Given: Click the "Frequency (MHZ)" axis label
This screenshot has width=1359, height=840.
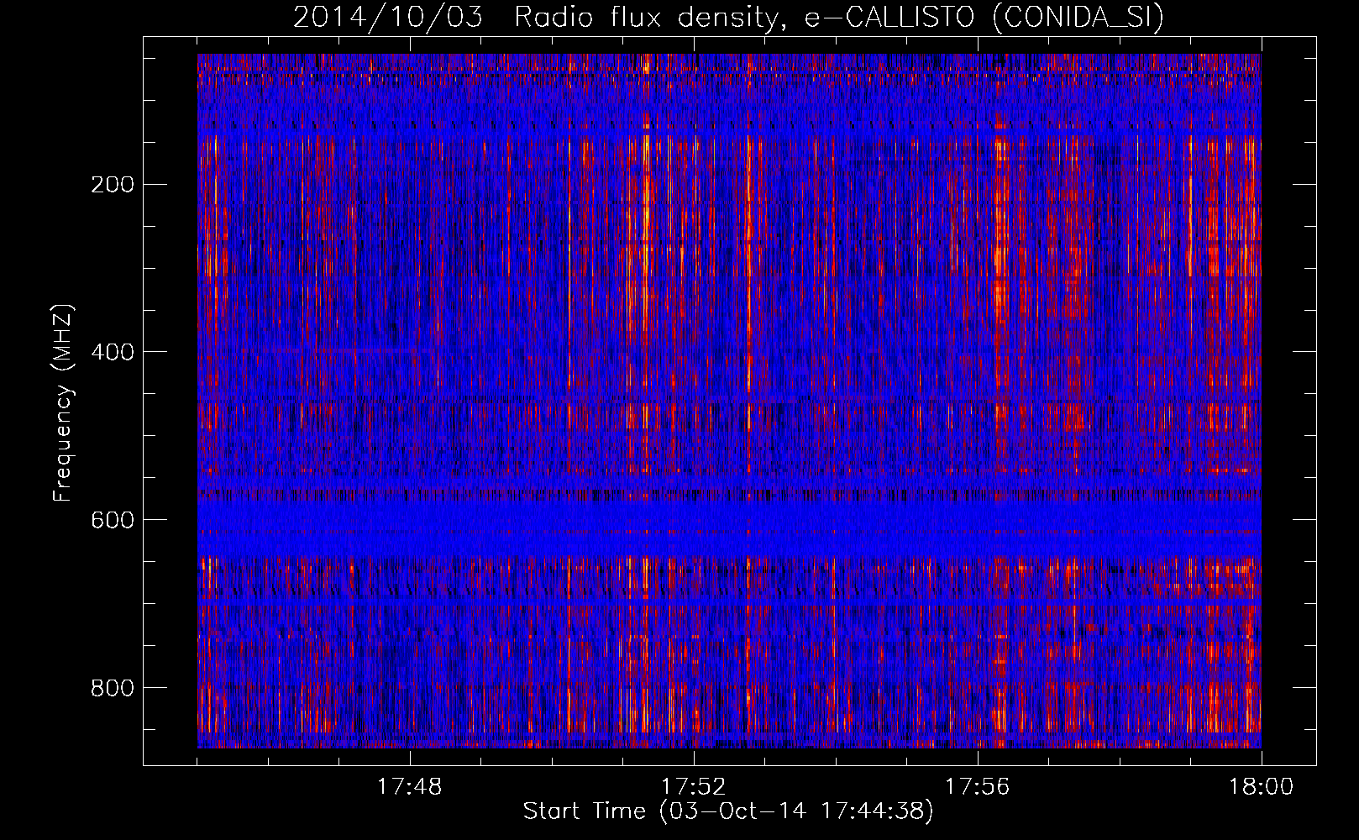Looking at the screenshot, I should [63, 403].
